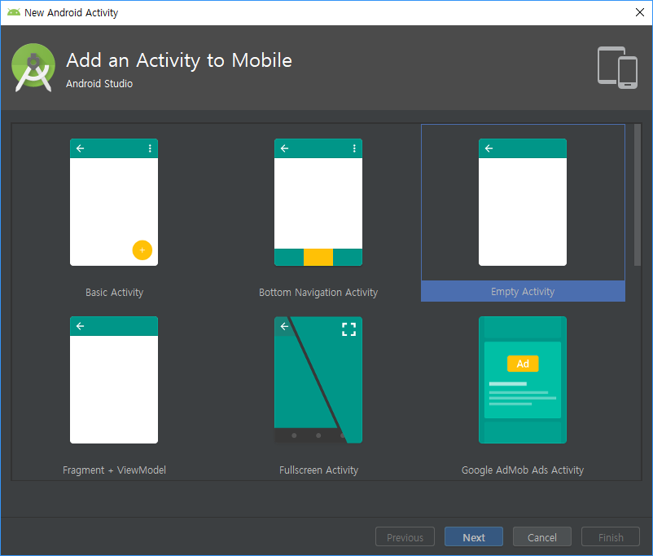The width and height of the screenshot is (653, 556).
Task: Click the back arrow in Fullscreen Activity preview
Action: tap(284, 326)
